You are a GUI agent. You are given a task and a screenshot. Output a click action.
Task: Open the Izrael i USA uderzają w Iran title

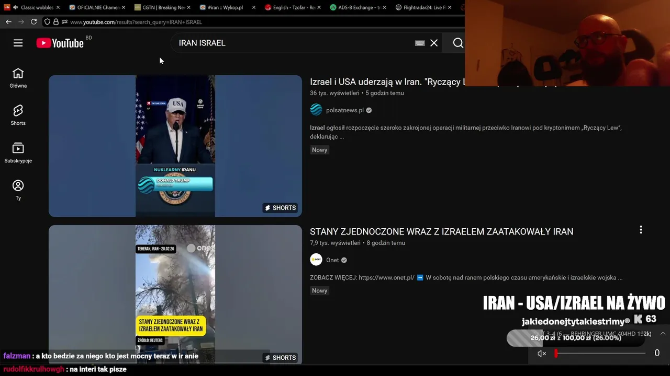tap(387, 81)
